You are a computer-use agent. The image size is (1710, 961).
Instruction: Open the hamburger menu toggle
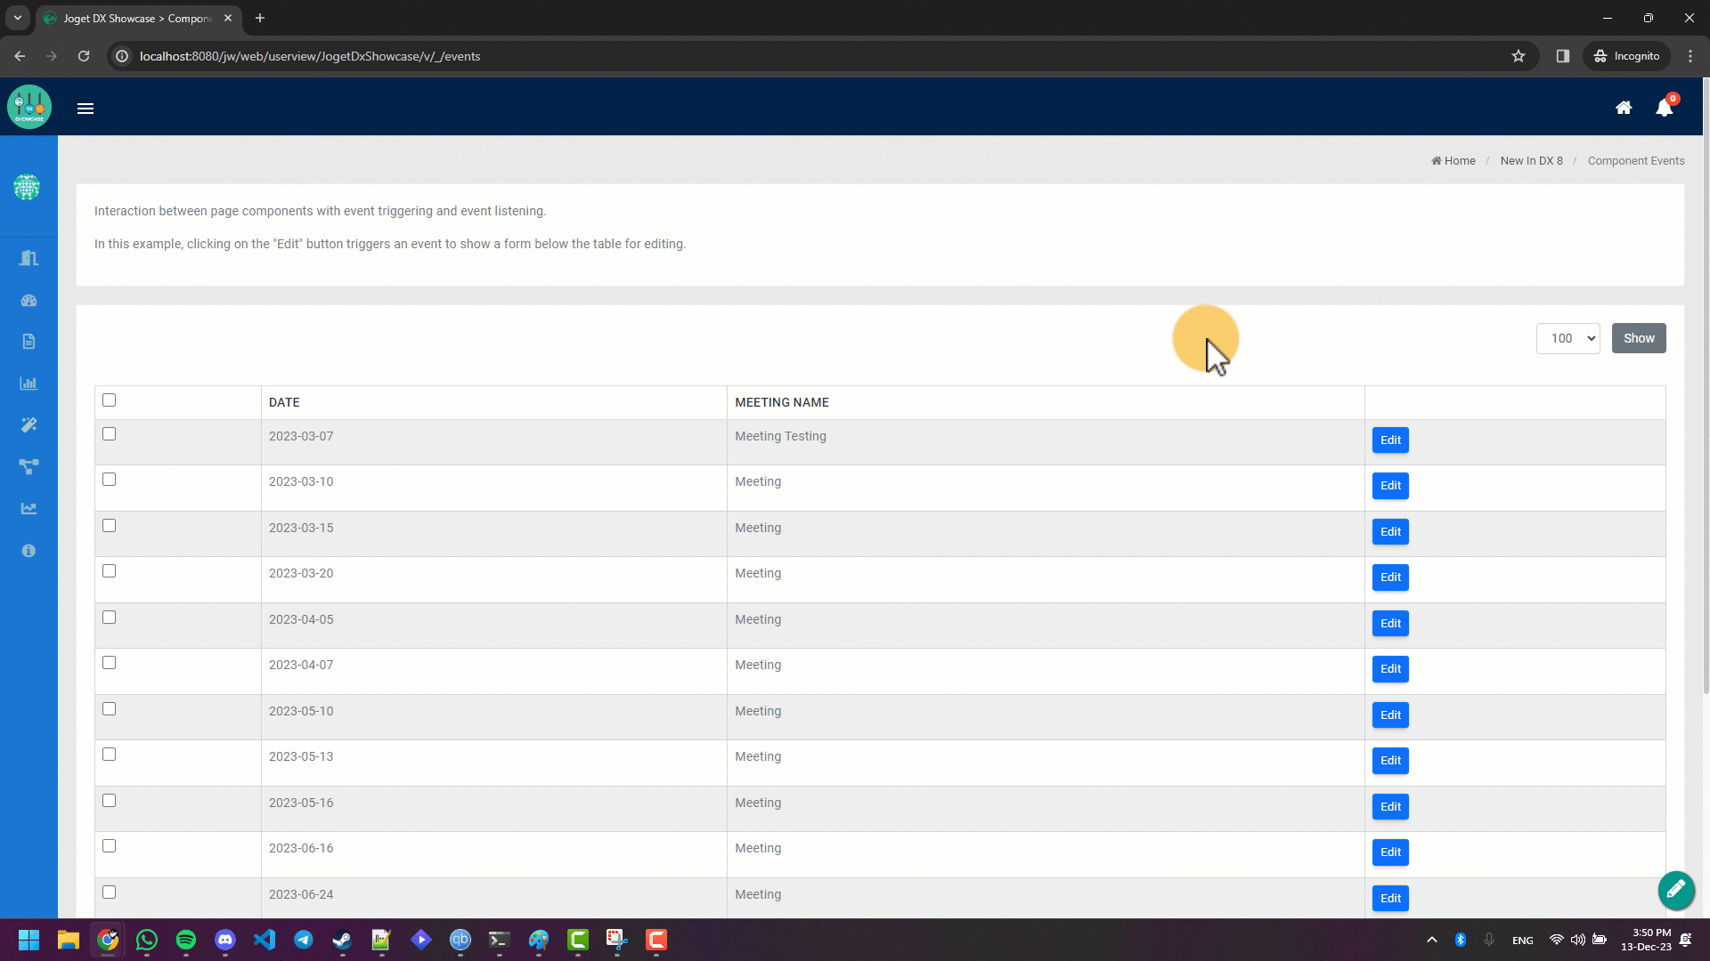85,109
